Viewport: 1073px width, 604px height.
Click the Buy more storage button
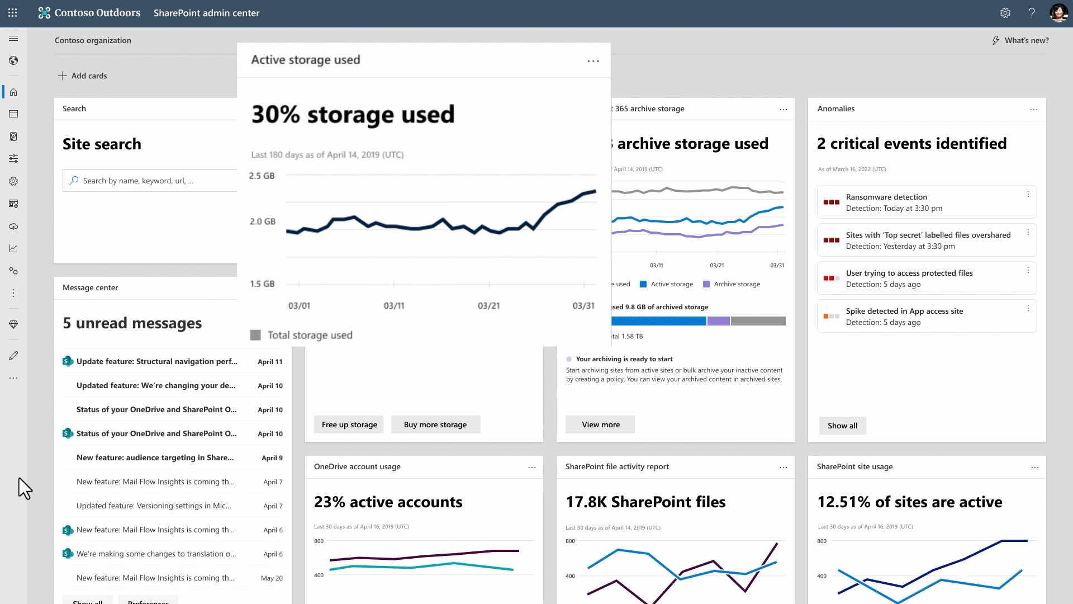click(435, 424)
